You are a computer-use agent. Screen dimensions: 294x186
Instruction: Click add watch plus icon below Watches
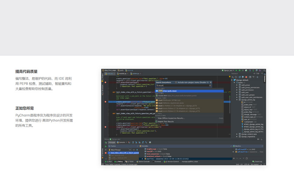click(x=234, y=158)
